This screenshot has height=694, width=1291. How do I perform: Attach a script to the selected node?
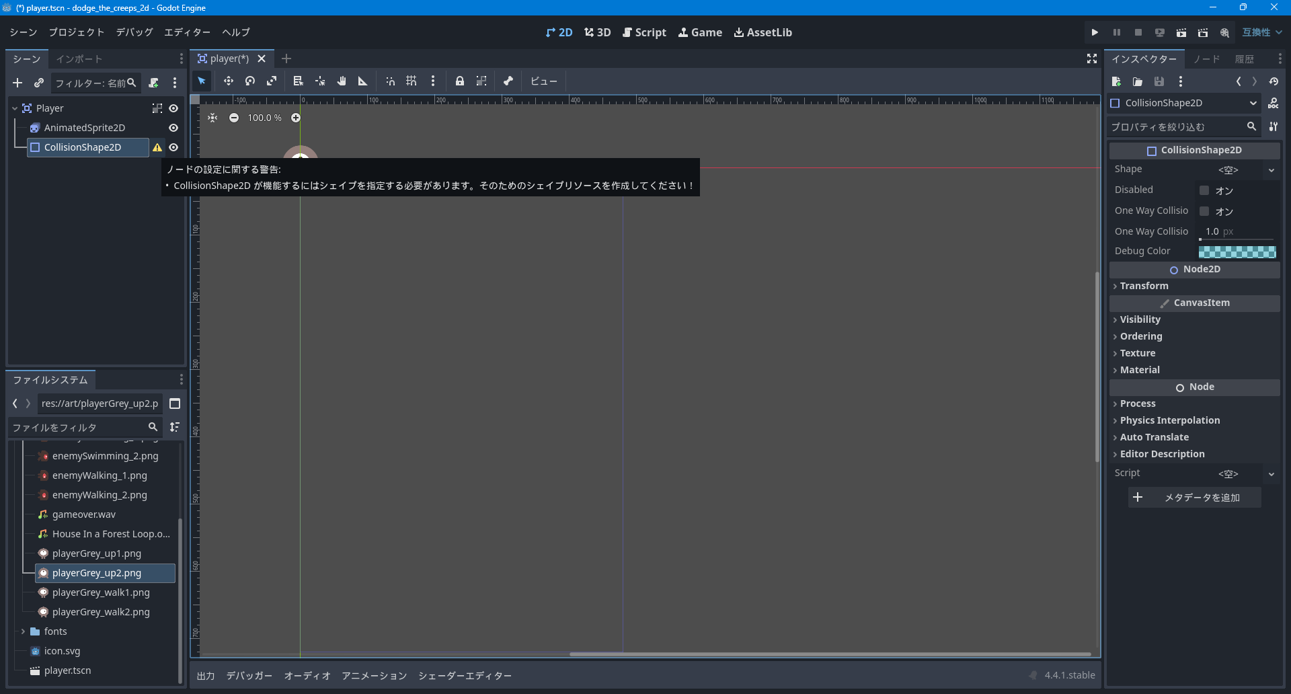[154, 83]
